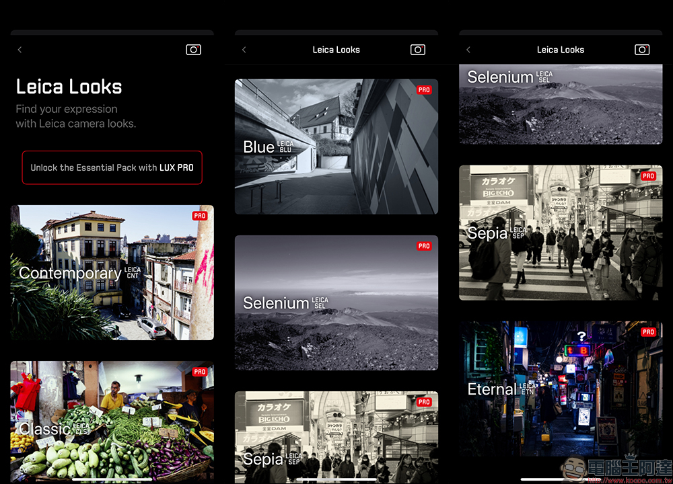This screenshot has height=484, width=673.
Task: Open camera from the Leica Looks intro screen
Action: 193,50
